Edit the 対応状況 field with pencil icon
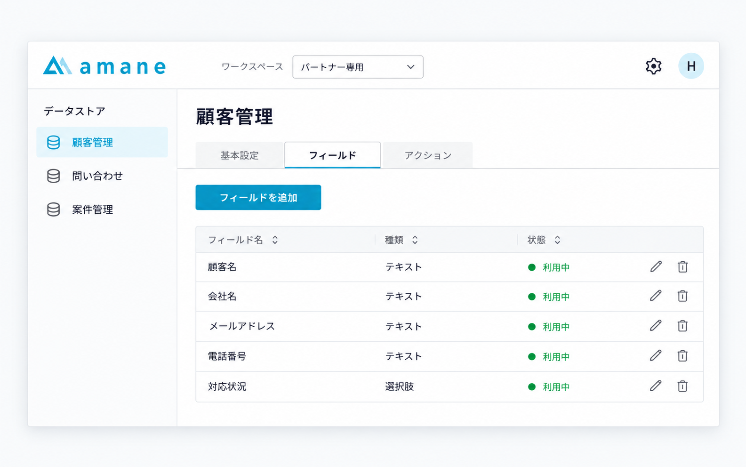 point(656,386)
